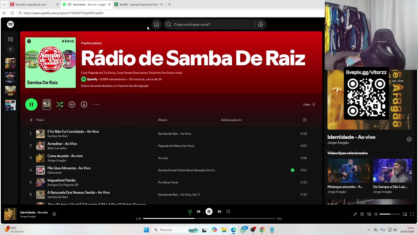
Task: Toggle repeat mode in player bar
Action: (x=228, y=211)
